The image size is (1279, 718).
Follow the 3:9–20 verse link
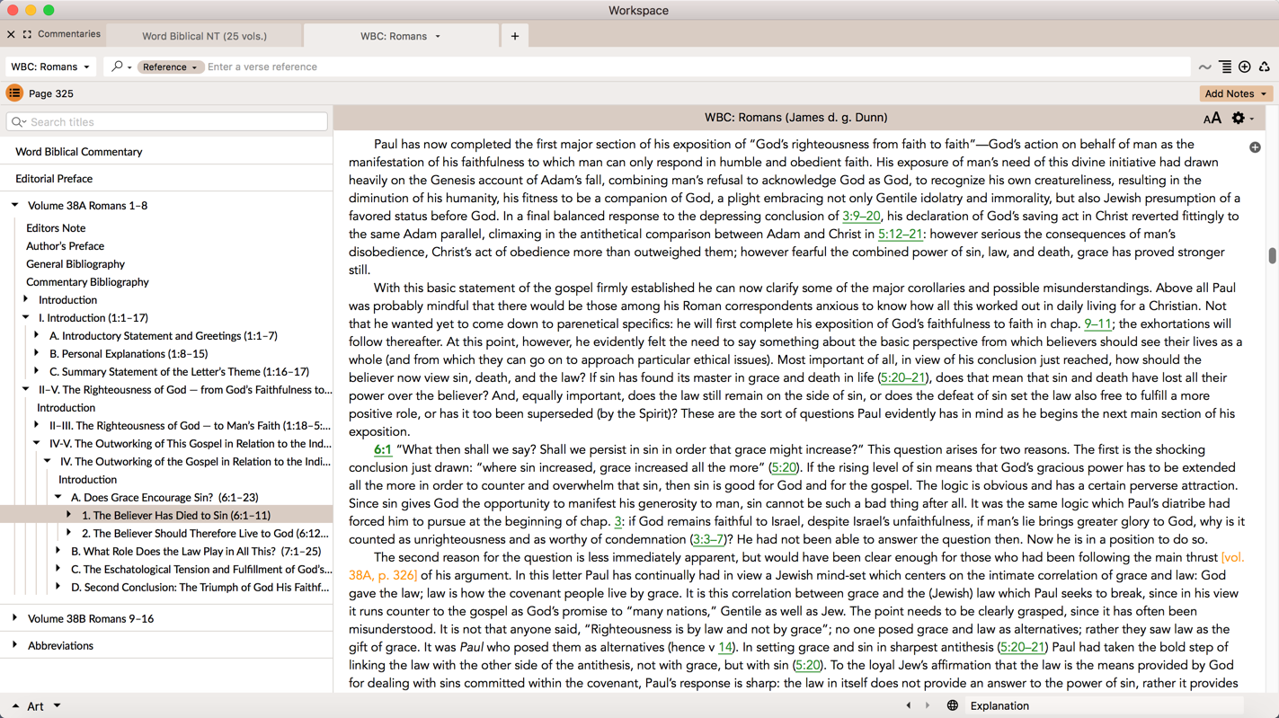click(x=860, y=216)
